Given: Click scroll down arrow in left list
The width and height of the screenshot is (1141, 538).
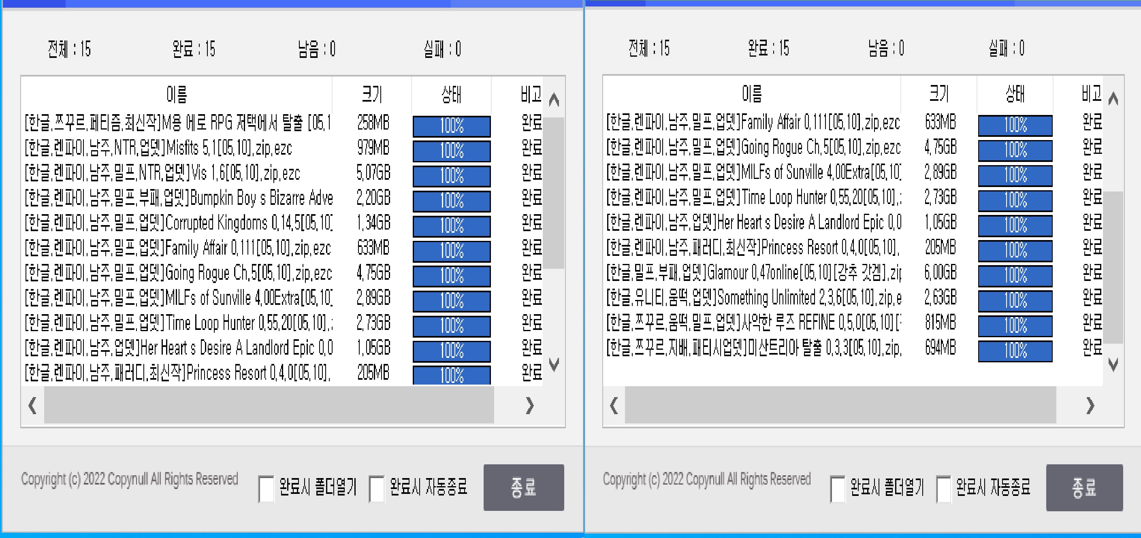Looking at the screenshot, I should pyautogui.click(x=554, y=364).
